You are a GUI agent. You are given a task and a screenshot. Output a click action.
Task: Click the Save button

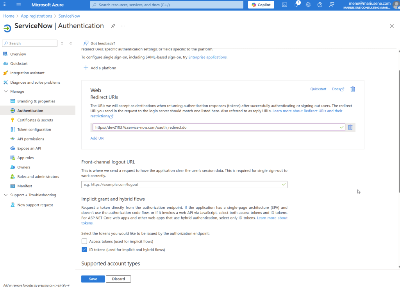coord(93,279)
